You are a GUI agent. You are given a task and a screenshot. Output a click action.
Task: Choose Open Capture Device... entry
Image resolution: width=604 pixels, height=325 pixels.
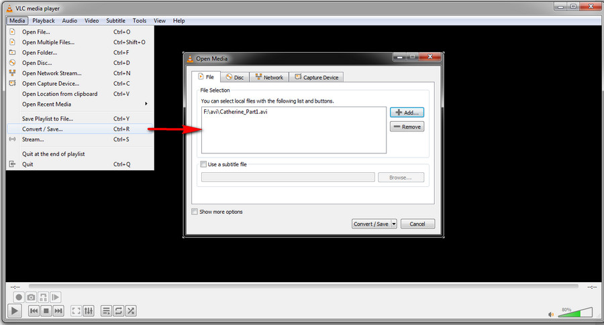pos(80,84)
